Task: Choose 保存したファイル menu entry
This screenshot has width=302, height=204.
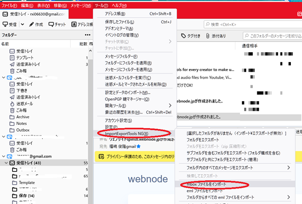Action: coord(135,22)
